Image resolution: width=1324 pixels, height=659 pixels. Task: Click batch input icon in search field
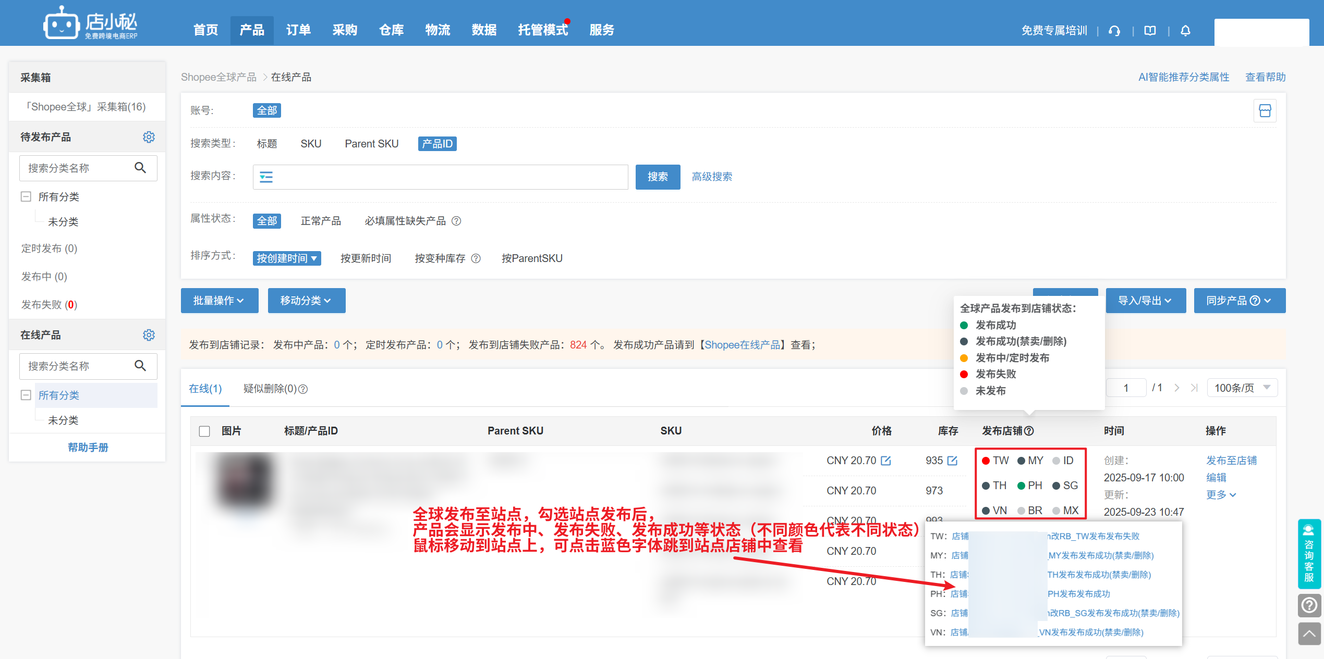[x=266, y=177]
